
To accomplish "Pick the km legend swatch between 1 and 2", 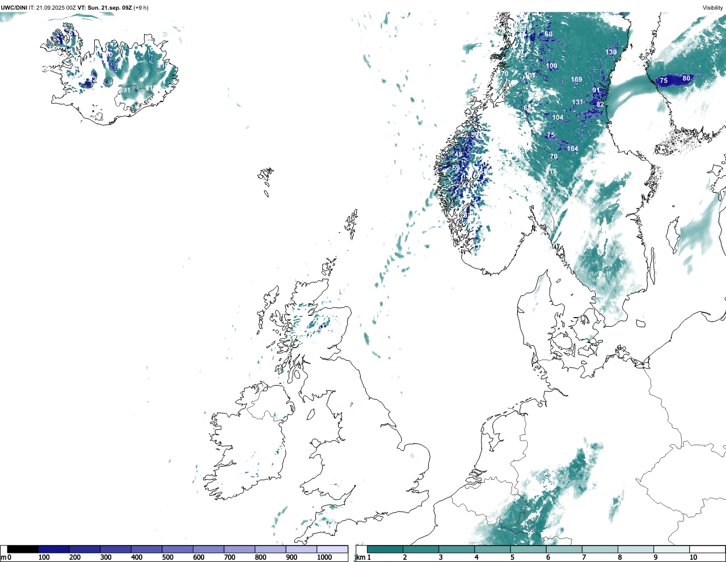I will tap(385, 549).
